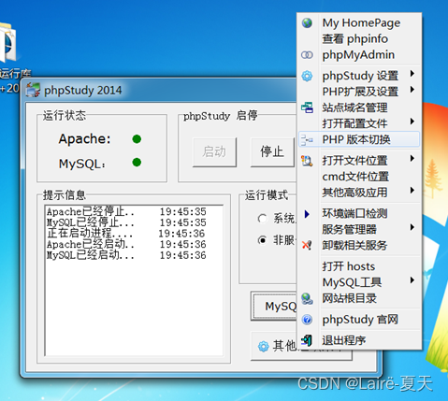Open 打开 hosts menu entry
Screen dimensions: 448x401
tap(359, 266)
